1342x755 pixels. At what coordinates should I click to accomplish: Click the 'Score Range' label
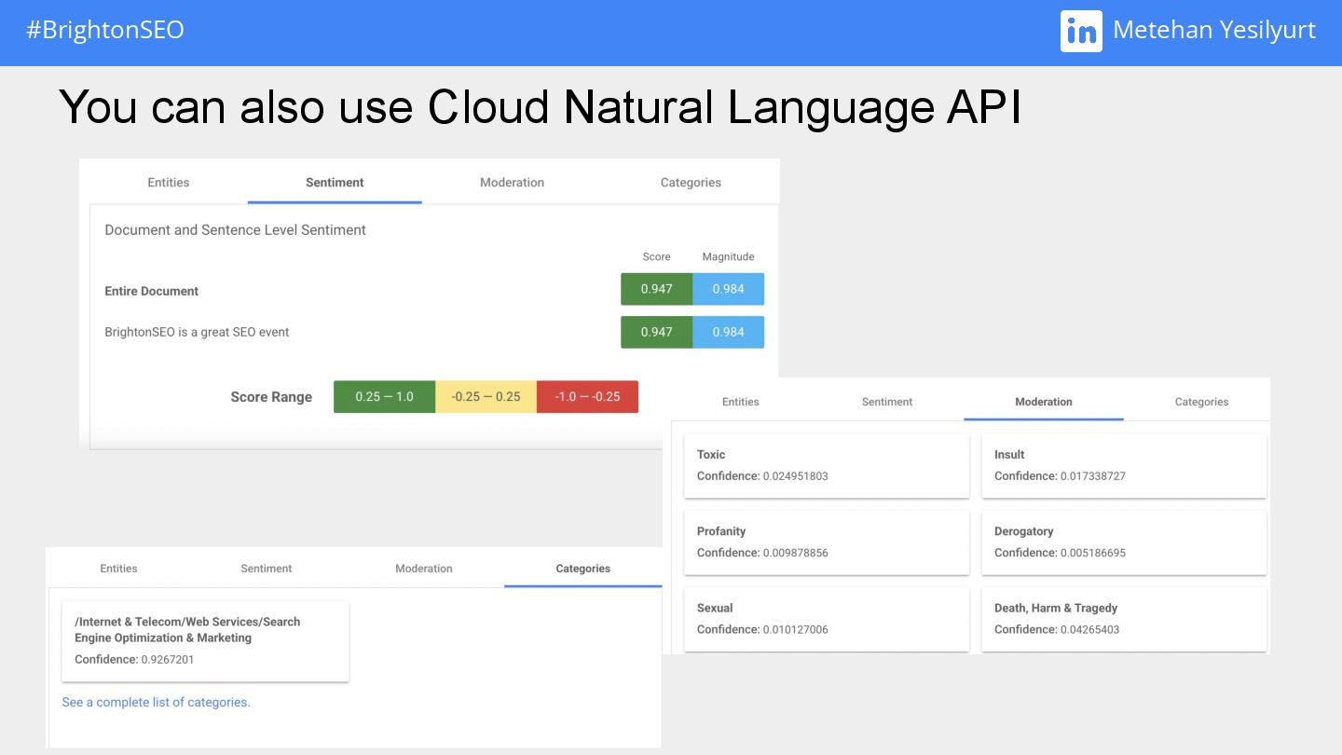[x=271, y=397]
